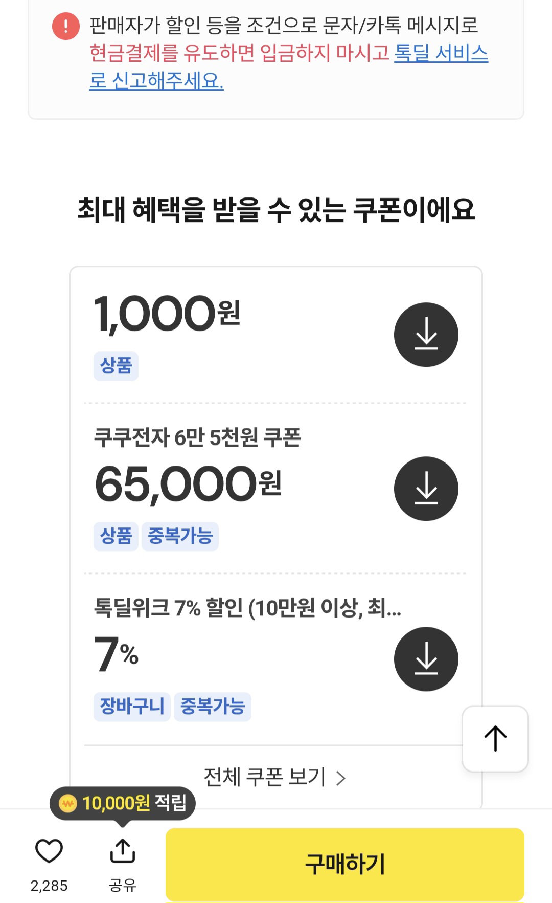Tap the 중복가능 tag on 7% coupon
Viewport: 552px width, 903px height.
click(213, 707)
